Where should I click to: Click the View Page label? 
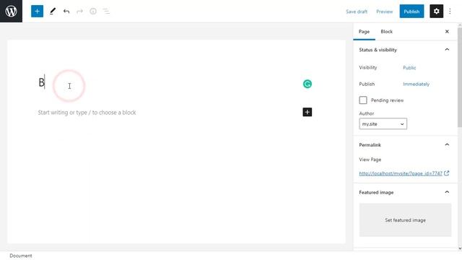370,160
